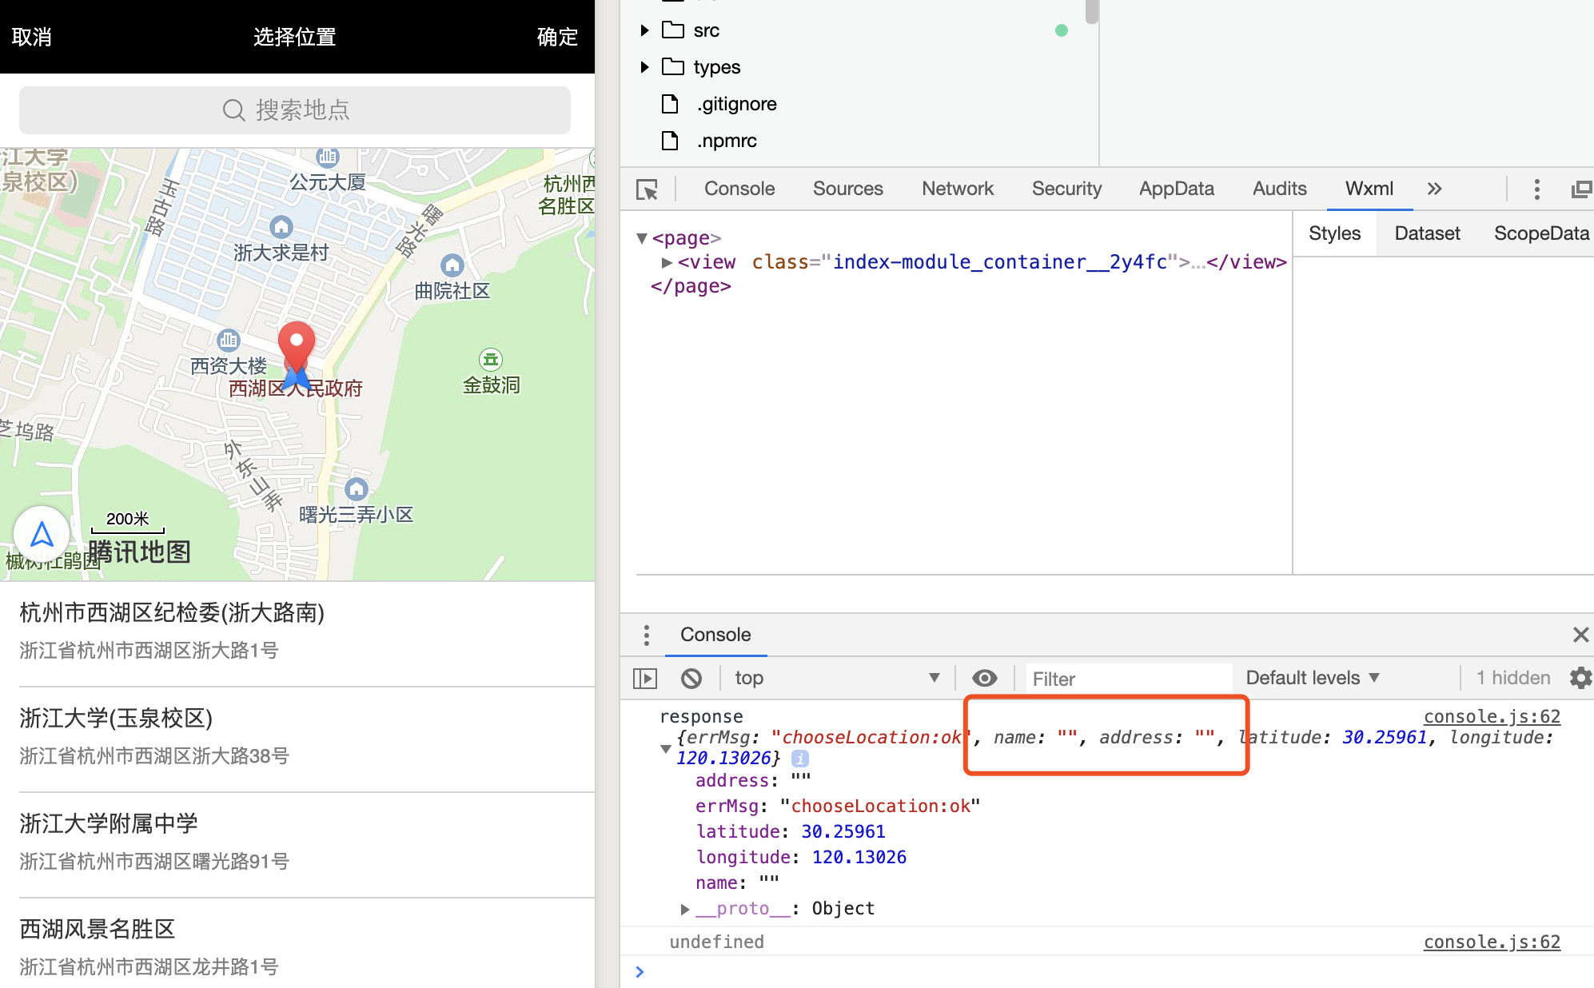This screenshot has height=988, width=1594.
Task: Click the .gitignore file name
Action: (736, 104)
